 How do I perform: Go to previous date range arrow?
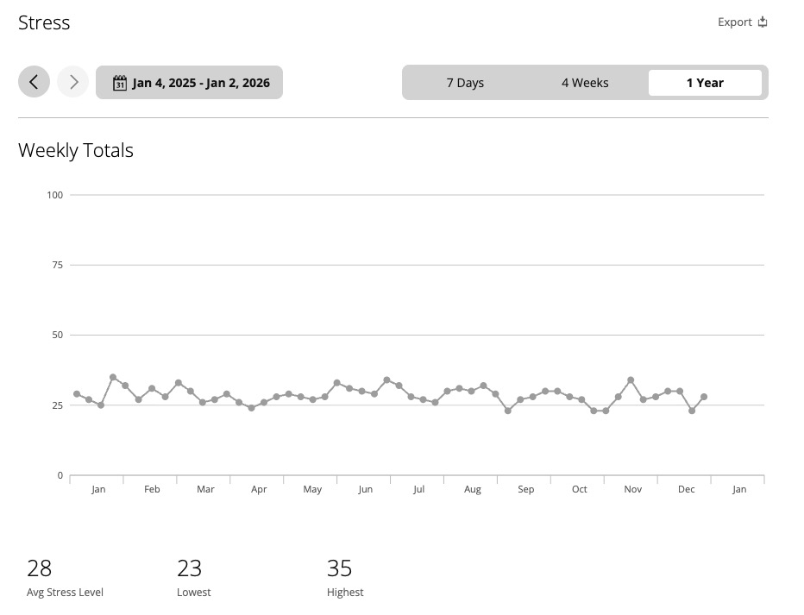(x=34, y=82)
